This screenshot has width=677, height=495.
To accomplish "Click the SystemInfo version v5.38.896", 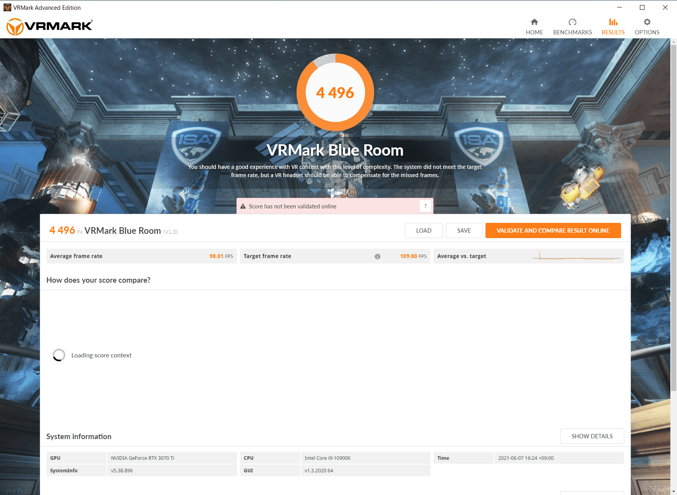I will 122,470.
